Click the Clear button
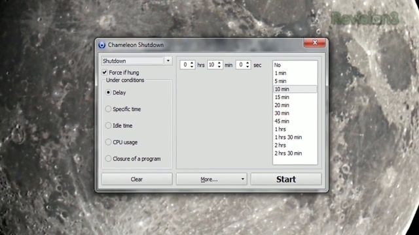Screen dimensions: 419x235 137,179
